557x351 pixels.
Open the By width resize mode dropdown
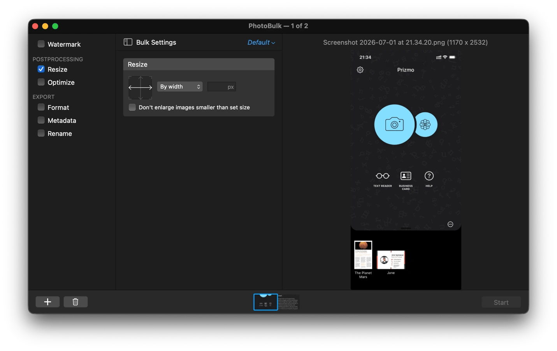click(x=180, y=86)
